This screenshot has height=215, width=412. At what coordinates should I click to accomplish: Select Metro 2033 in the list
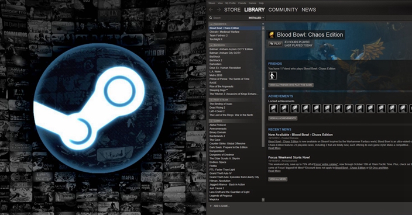[216, 75]
